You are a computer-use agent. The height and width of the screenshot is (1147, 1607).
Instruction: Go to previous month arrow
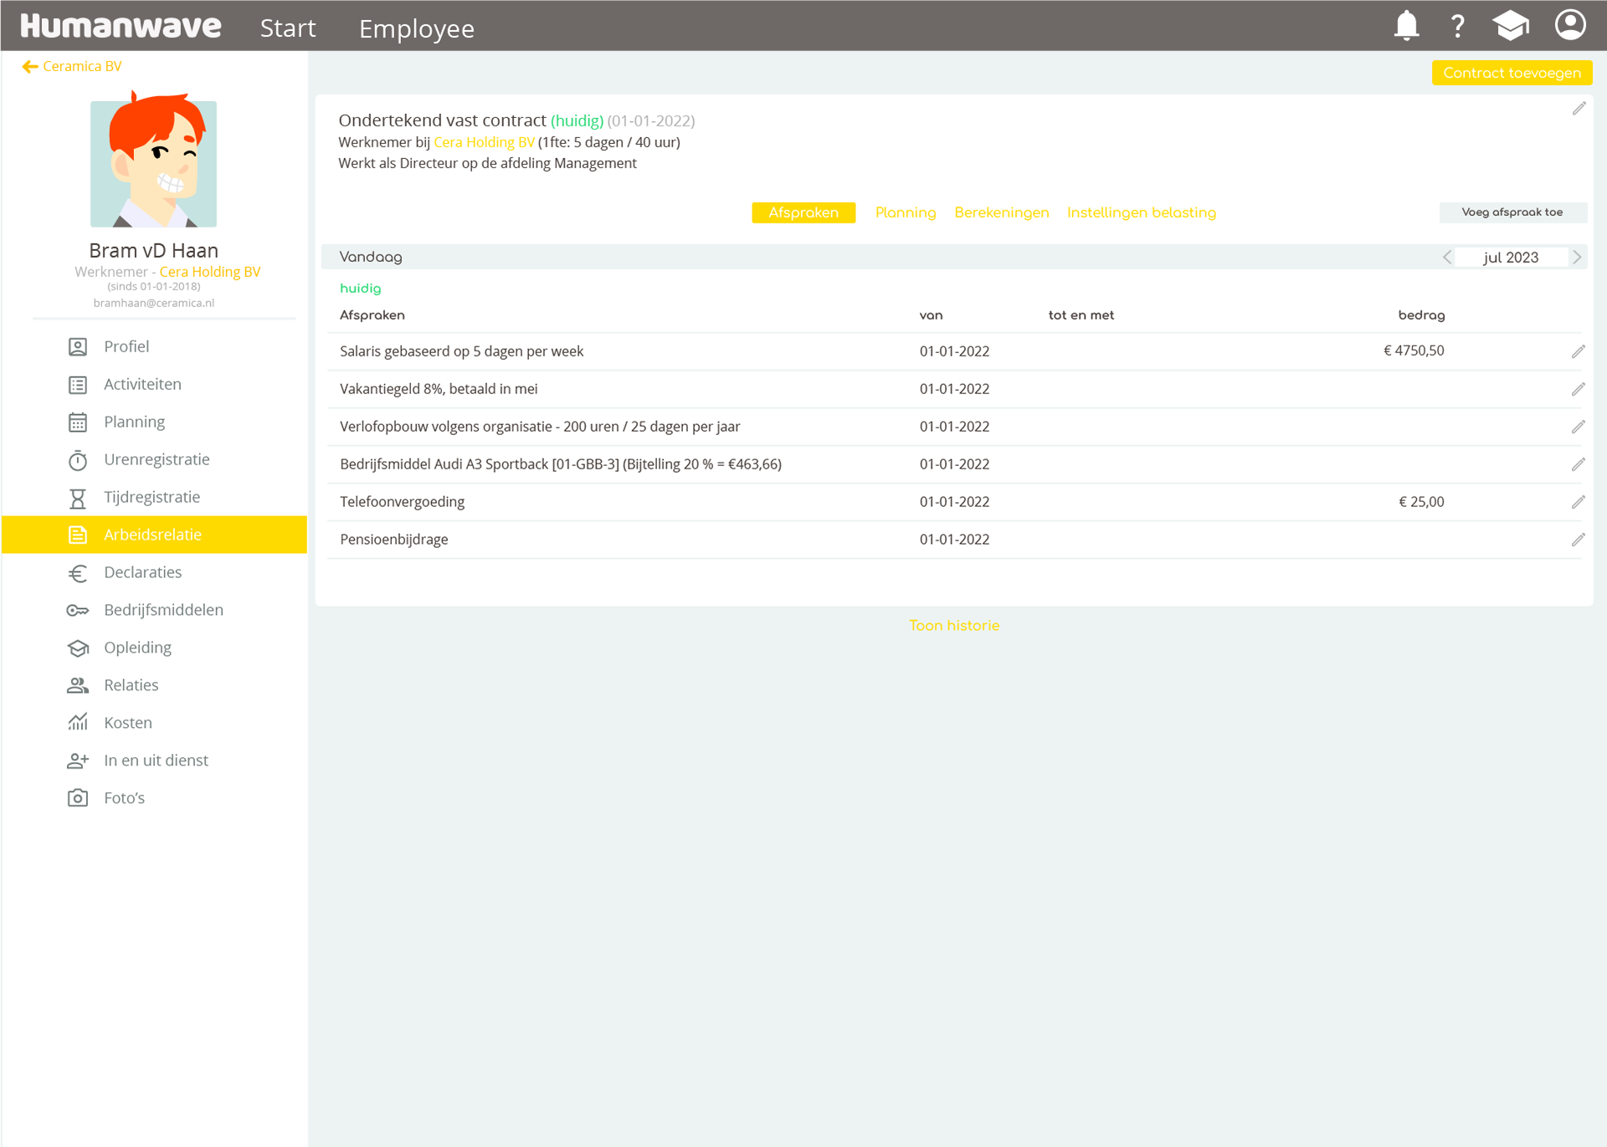tap(1447, 257)
